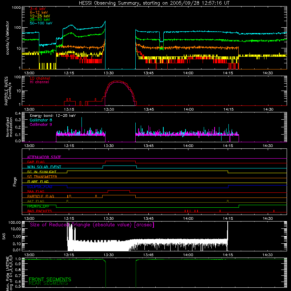
Task: Click the HESSI Observing Summary title
Action: pyautogui.click(x=154, y=3)
